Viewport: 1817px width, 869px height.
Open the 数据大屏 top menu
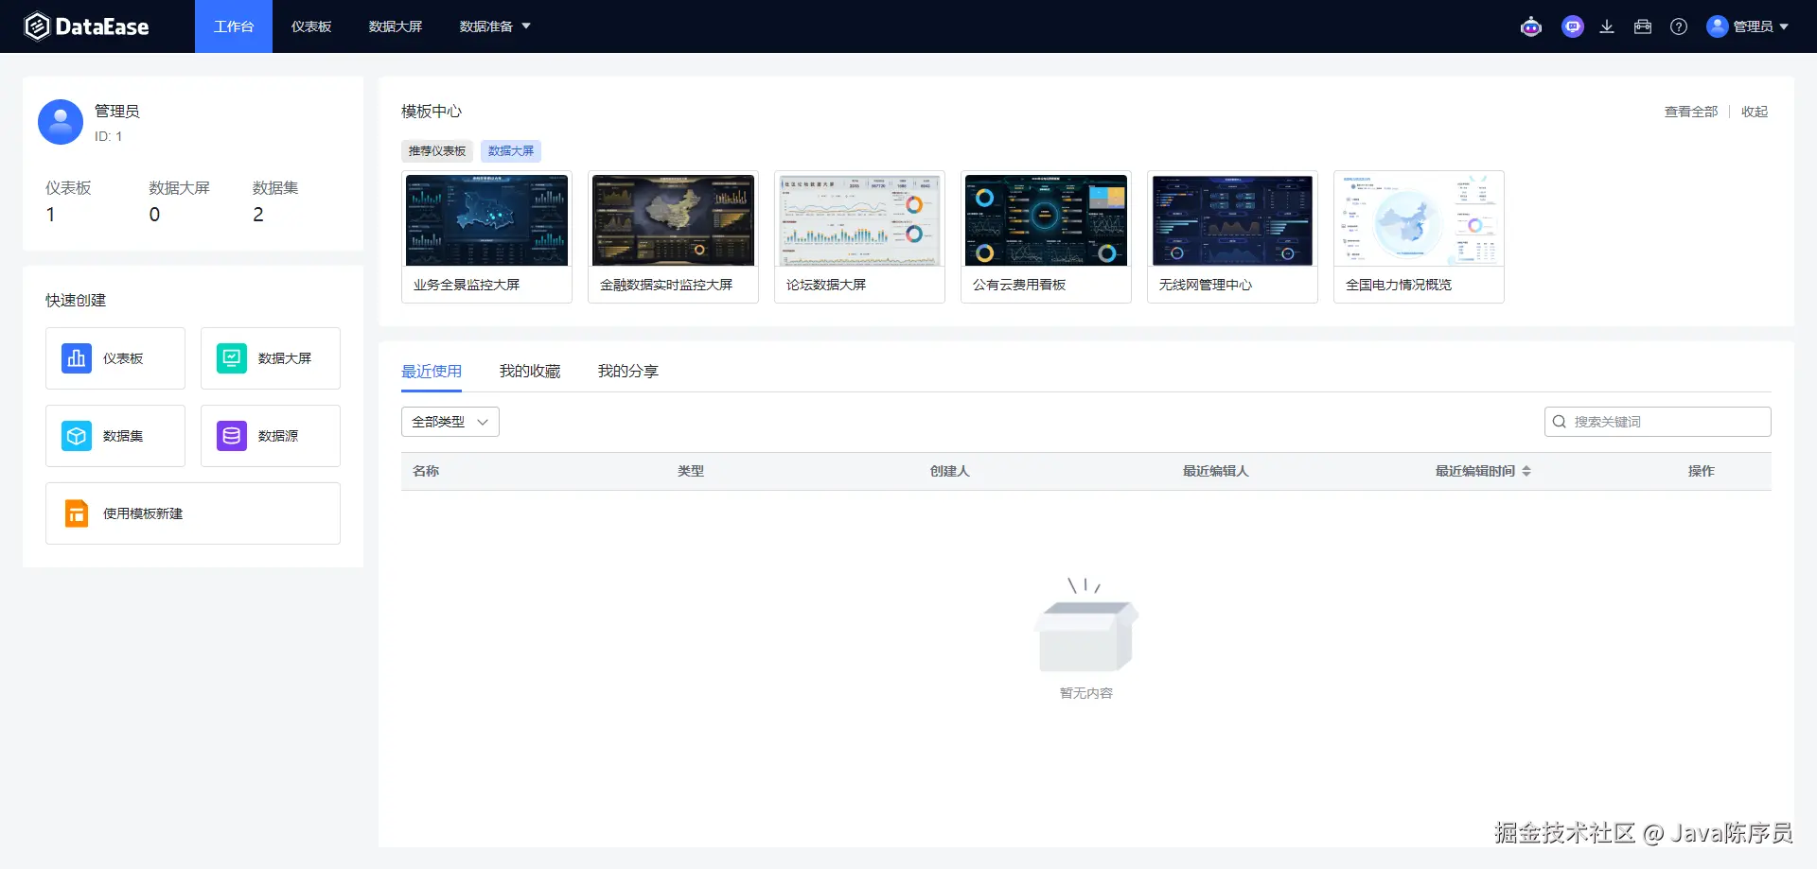396,26
